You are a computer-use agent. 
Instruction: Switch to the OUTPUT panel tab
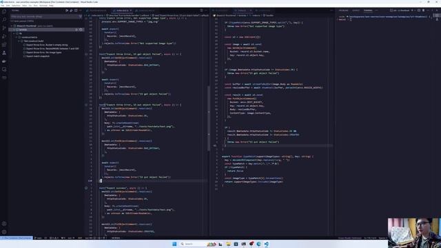coord(356,10)
